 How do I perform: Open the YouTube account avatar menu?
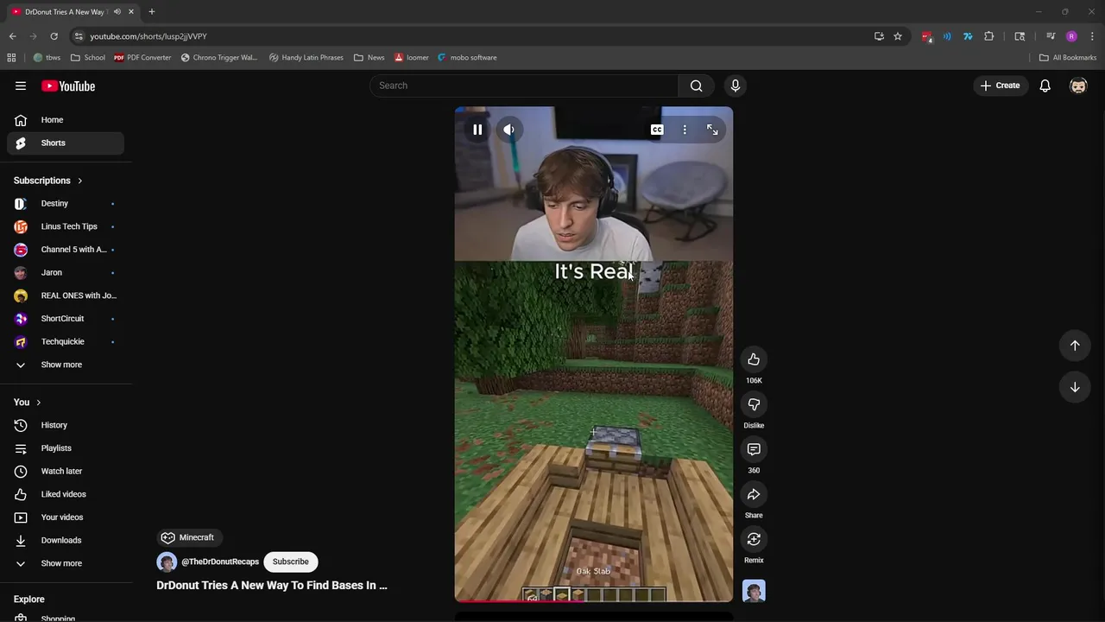1078,86
